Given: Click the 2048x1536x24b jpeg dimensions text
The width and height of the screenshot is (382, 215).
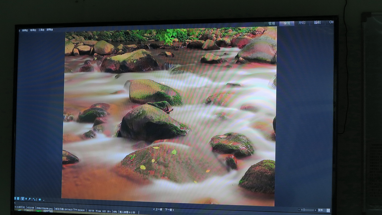Looking at the screenshot, I should [45, 208].
